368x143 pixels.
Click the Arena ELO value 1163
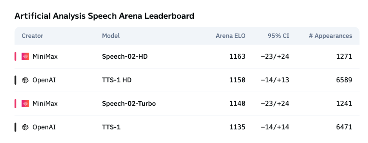[238, 57]
